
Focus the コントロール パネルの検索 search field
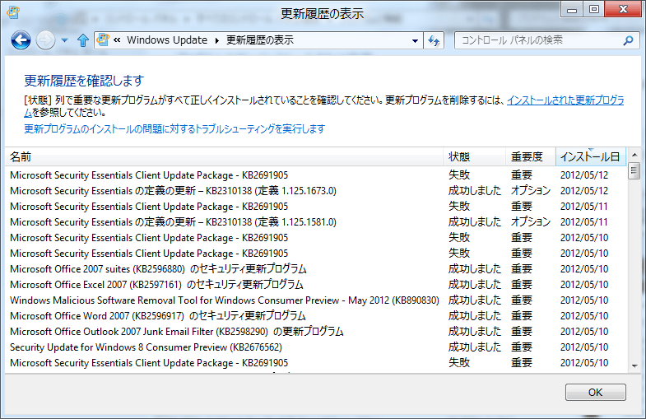tap(539, 40)
